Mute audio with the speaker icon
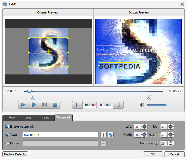The width and height of the screenshot is (187, 160). click(142, 105)
